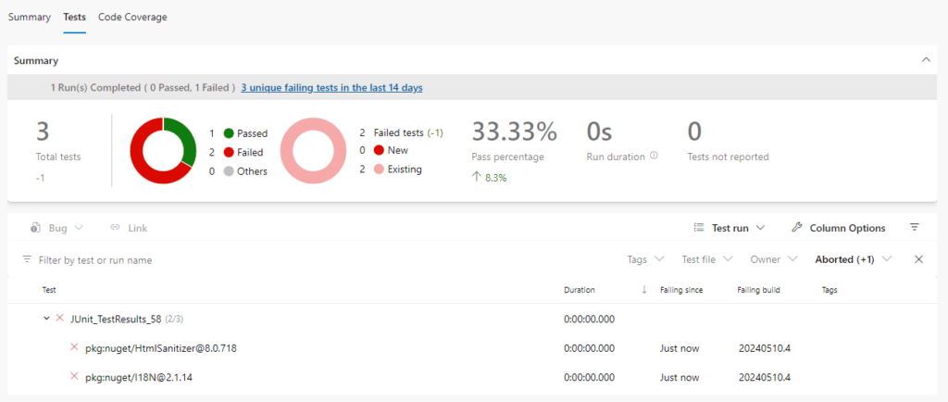This screenshot has width=948, height=402.
Task: Click the 0s run duration value
Action: point(600,132)
